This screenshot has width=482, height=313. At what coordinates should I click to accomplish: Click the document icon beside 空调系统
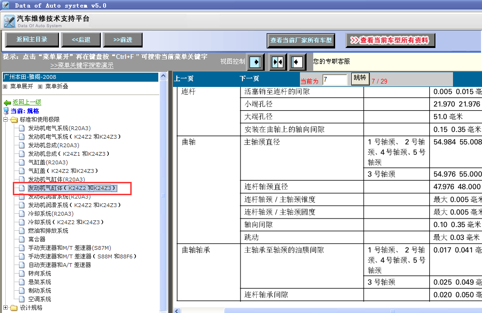coord(21,299)
